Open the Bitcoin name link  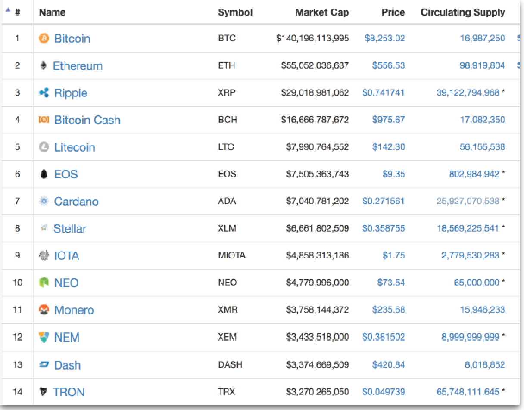point(72,39)
